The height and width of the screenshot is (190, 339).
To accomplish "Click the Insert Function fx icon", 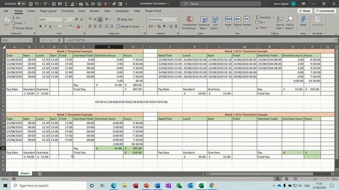I will [x=59, y=40].
